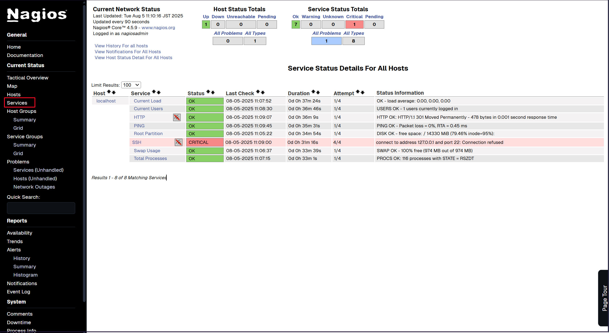Open Services (Unhandled) problems
Viewport: 609px width, 333px height.
pyautogui.click(x=39, y=170)
